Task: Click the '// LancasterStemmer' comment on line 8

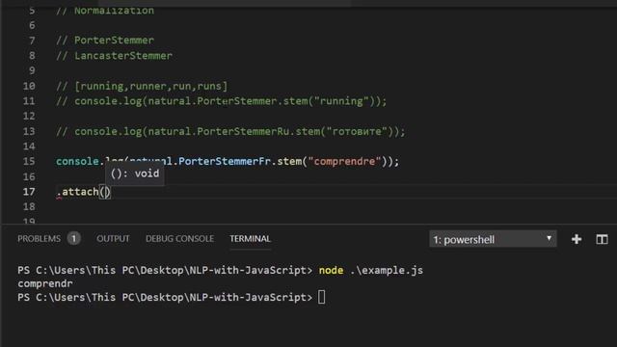Action: tap(114, 56)
